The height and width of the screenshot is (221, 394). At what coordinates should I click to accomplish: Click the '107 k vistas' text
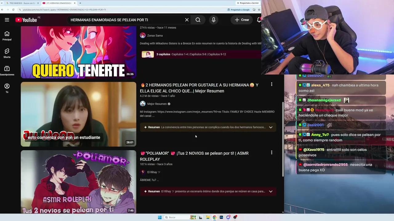147,164
